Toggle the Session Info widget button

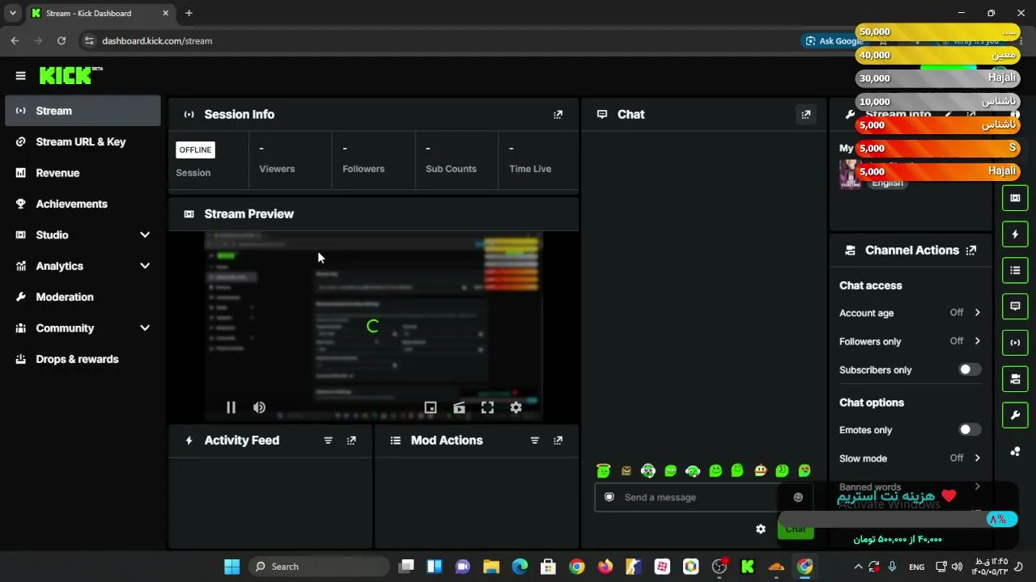(1015, 343)
